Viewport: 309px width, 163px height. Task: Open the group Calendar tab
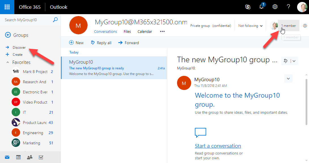click(x=145, y=31)
